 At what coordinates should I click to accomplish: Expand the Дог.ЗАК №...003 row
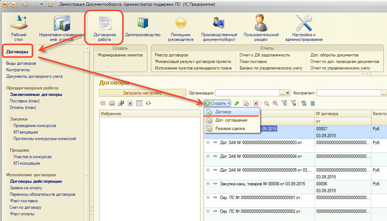[x=208, y=142]
